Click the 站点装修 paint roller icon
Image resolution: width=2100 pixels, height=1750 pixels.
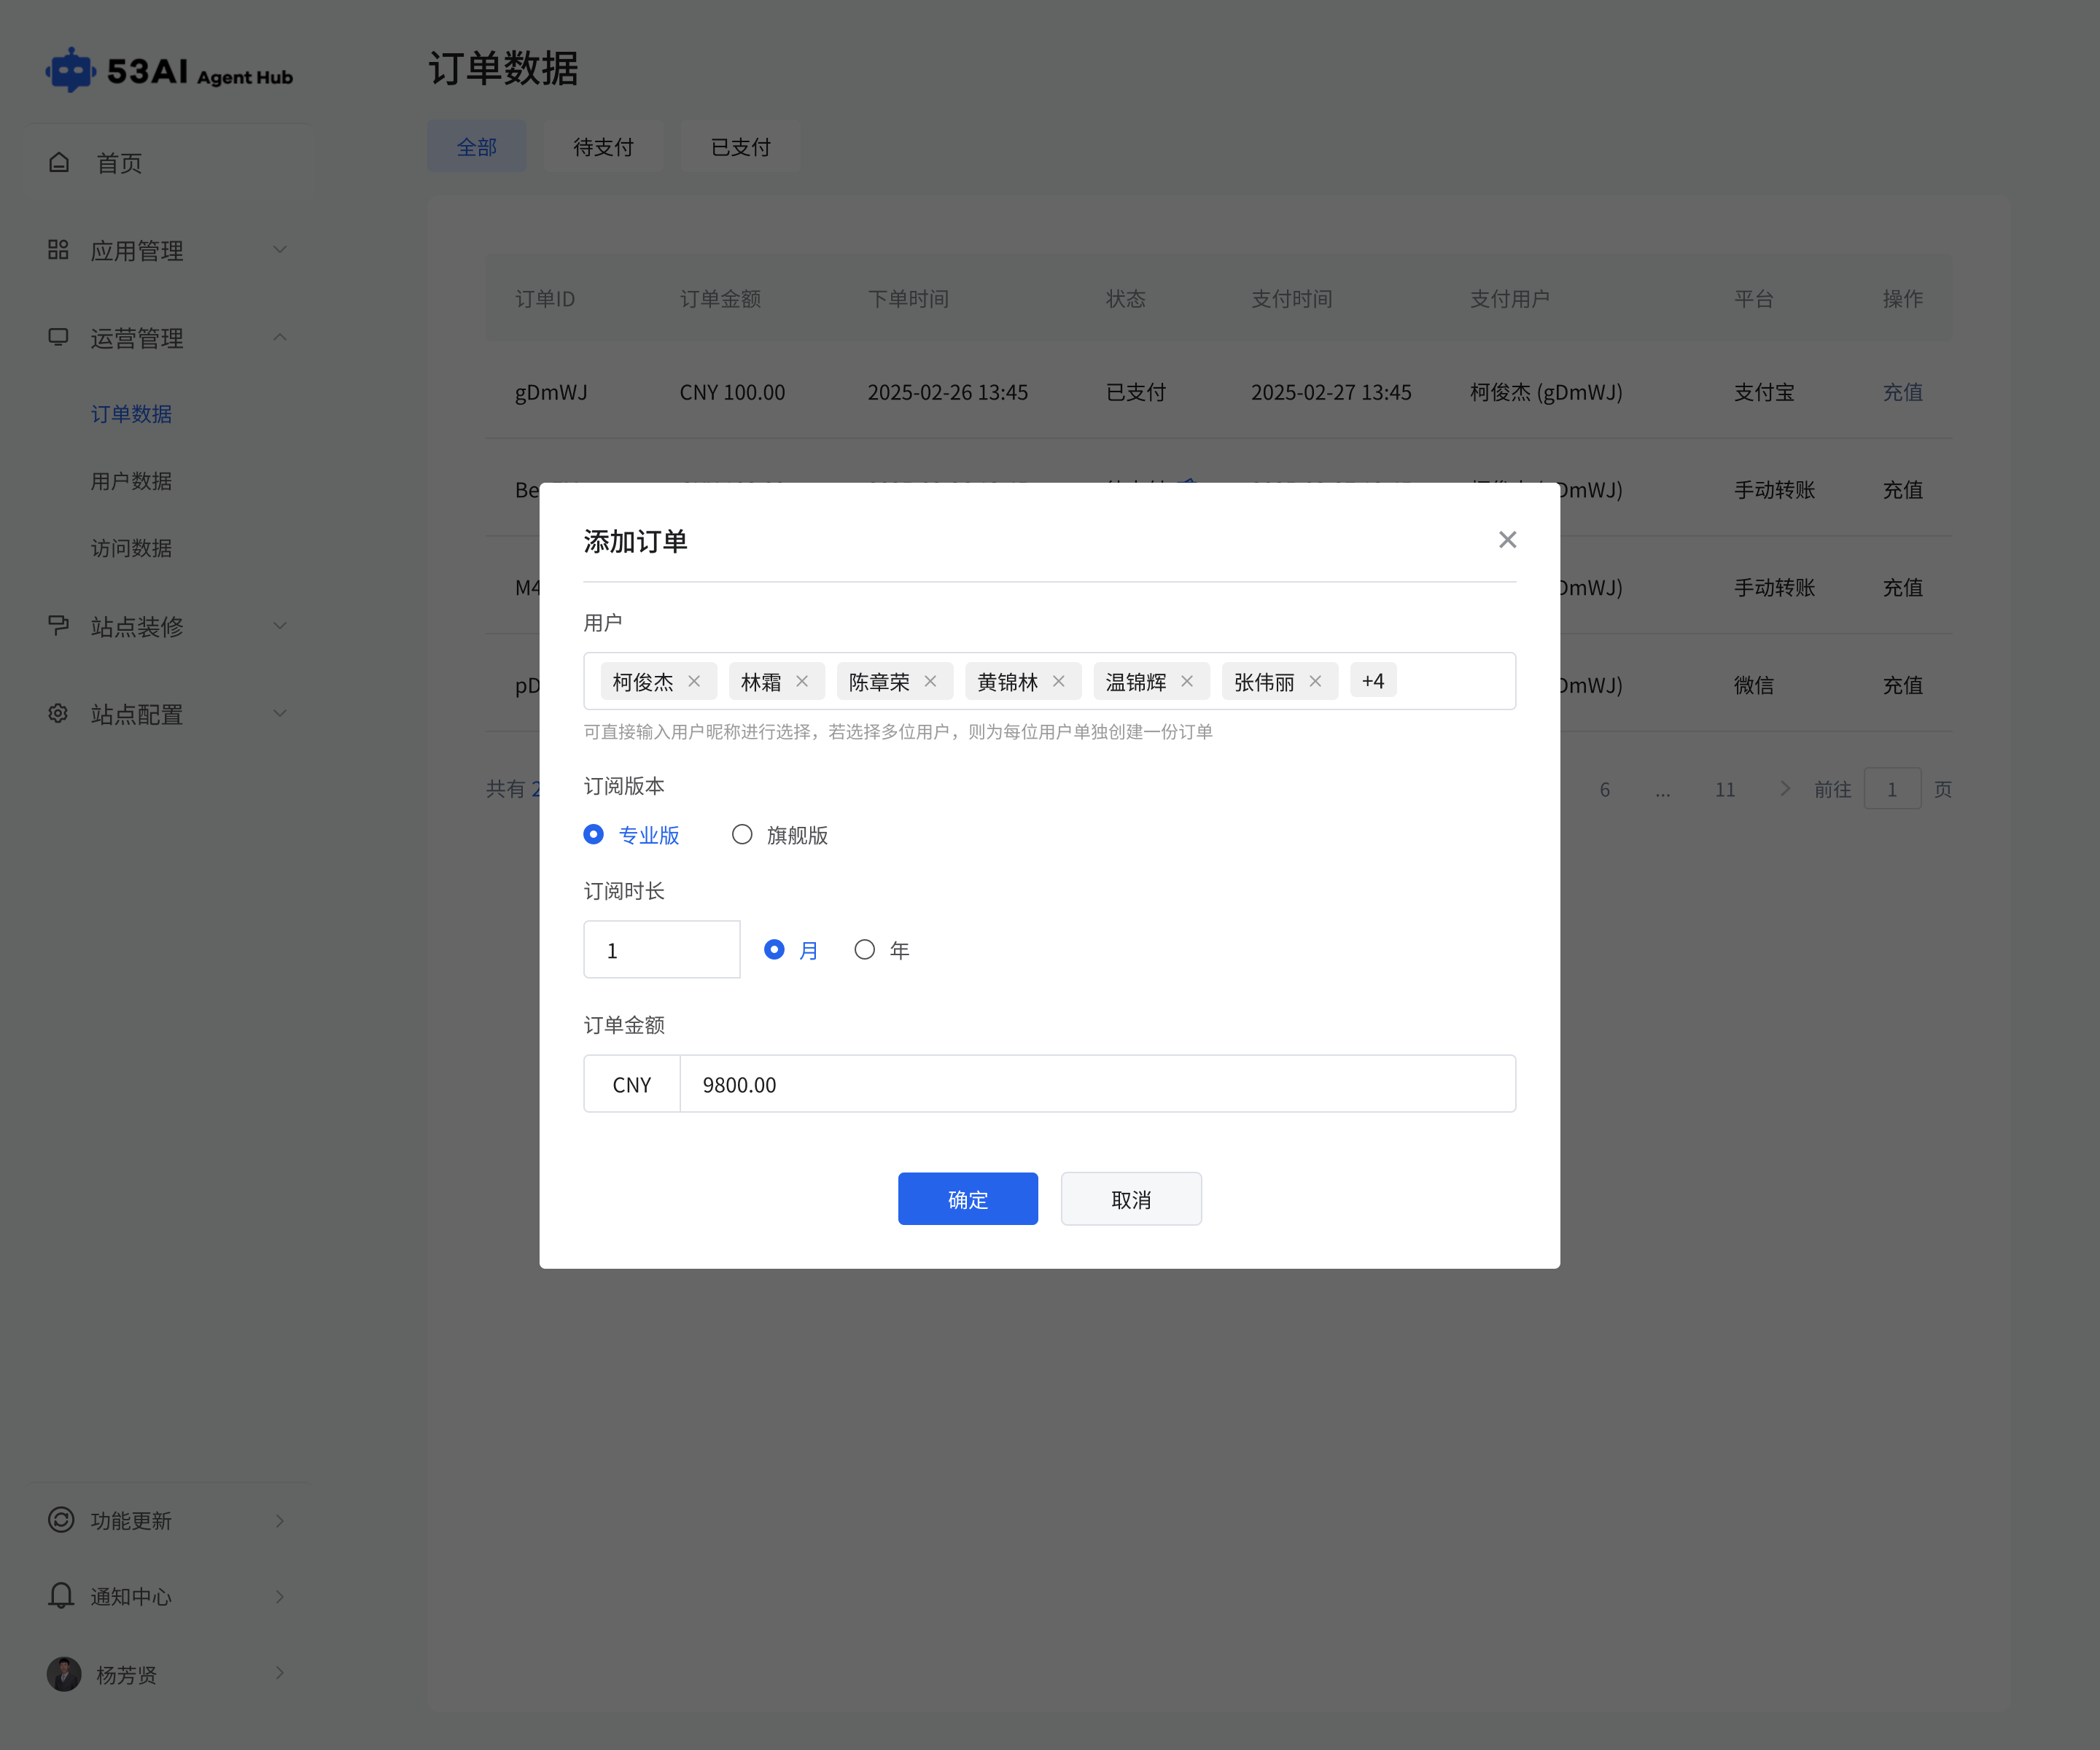coord(58,625)
